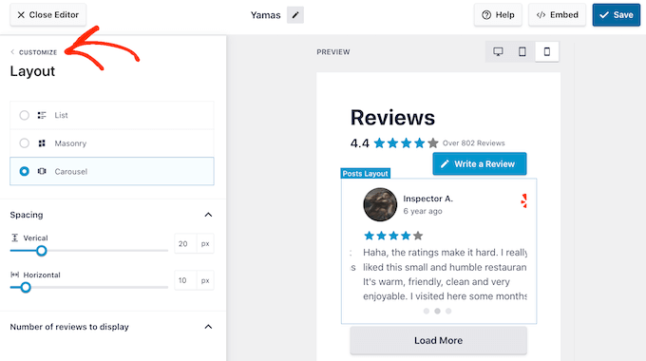Click the Yelp logo on the review card

523,200
